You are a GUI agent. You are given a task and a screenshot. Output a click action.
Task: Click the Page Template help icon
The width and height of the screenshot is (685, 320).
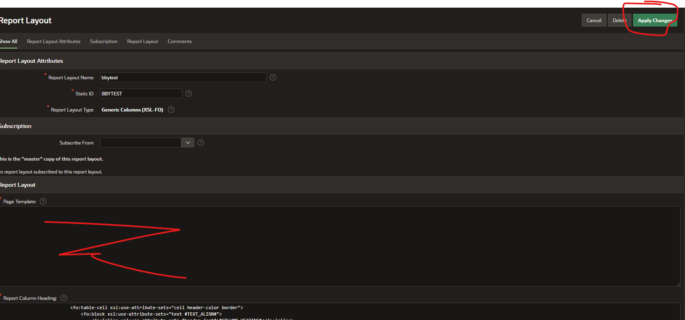coord(43,201)
